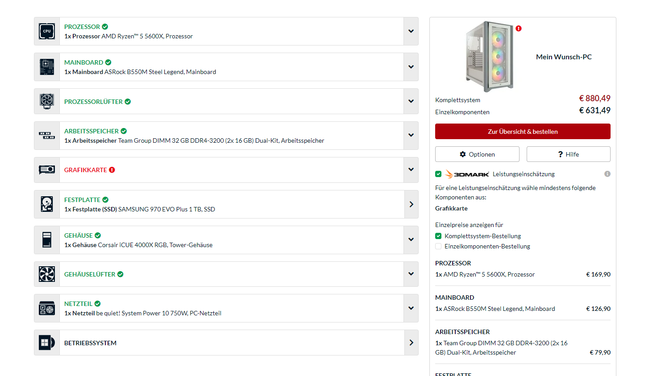This screenshot has height=376, width=661.
Task: Click the CPU icon in the Prozessor row
Action: (47, 31)
